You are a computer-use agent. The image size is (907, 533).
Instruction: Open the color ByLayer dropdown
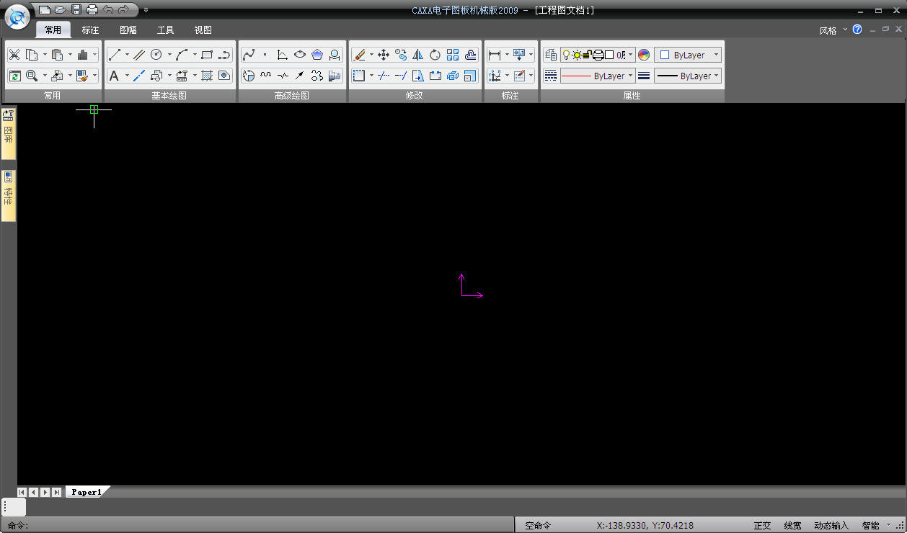[x=688, y=55]
